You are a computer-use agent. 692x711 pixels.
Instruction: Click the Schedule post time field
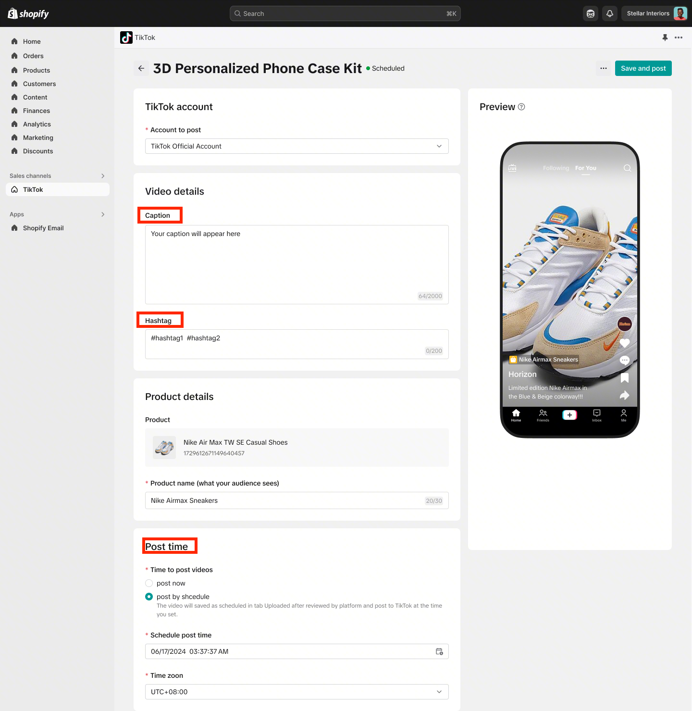297,651
